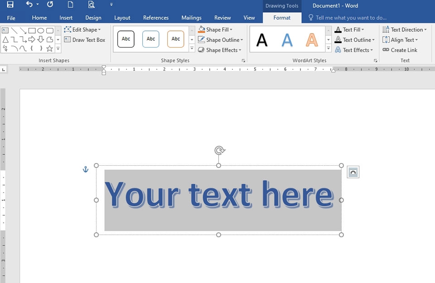The width and height of the screenshot is (435, 283).
Task: Open the Layout Options icon beside the text box
Action: (353, 172)
